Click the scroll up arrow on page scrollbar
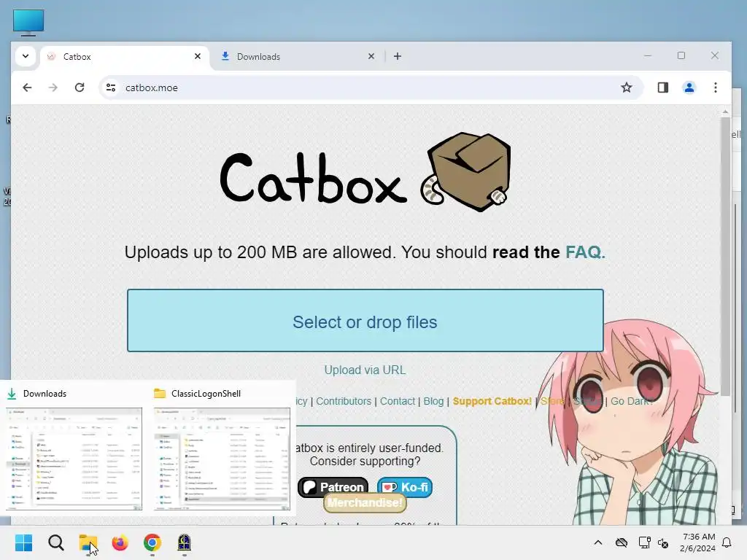Viewport: 747px width, 560px height. click(x=725, y=112)
